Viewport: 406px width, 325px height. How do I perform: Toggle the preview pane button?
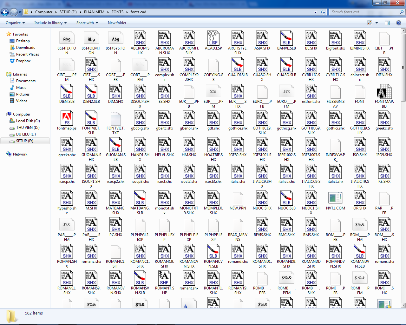[387, 23]
